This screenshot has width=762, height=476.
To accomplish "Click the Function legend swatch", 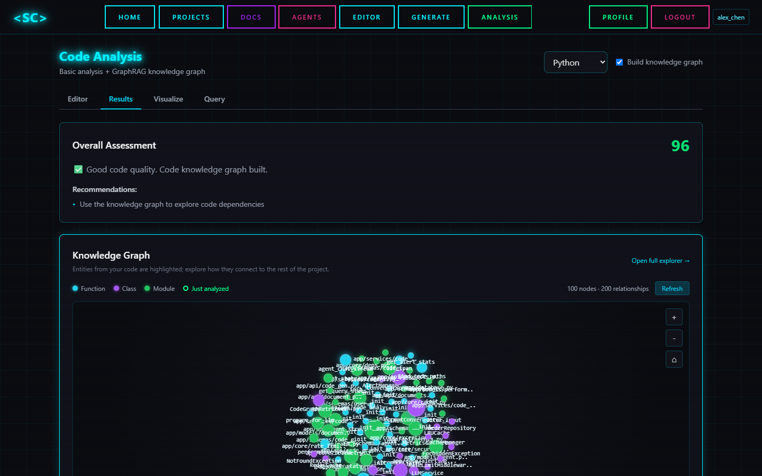I will (75, 288).
